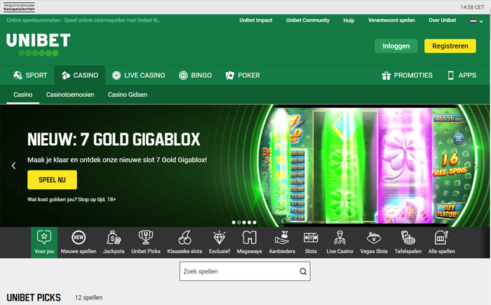This screenshot has width=491, height=305.
Task: Open the Voor jou category
Action: [x=44, y=243]
